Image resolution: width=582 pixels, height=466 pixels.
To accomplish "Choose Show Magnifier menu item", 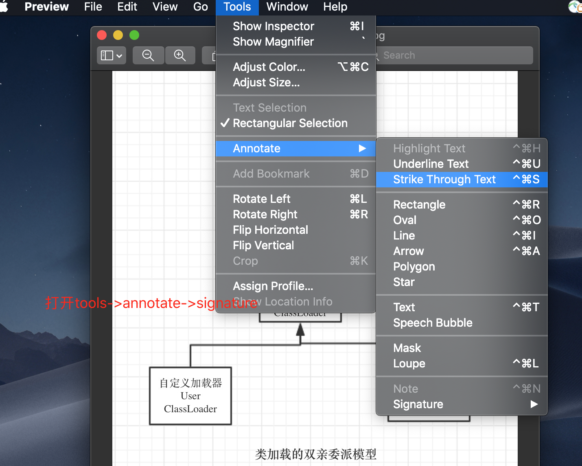I will (x=296, y=42).
